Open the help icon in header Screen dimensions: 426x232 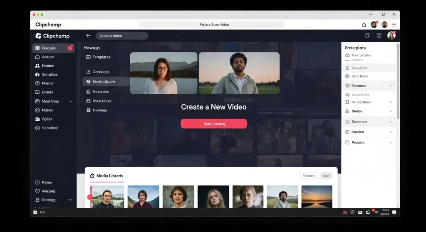(379, 36)
